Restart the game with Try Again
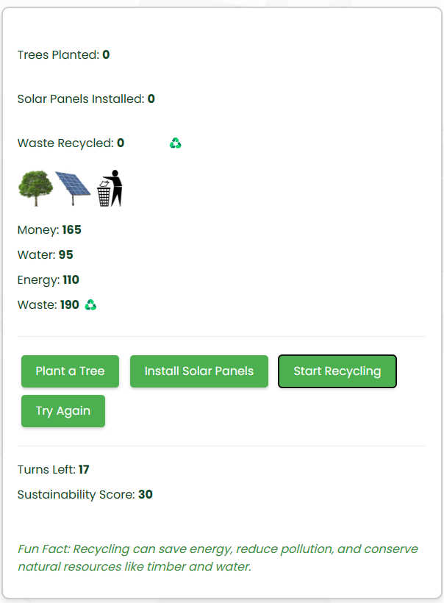Screen dimensions: 444x603 click(63, 411)
